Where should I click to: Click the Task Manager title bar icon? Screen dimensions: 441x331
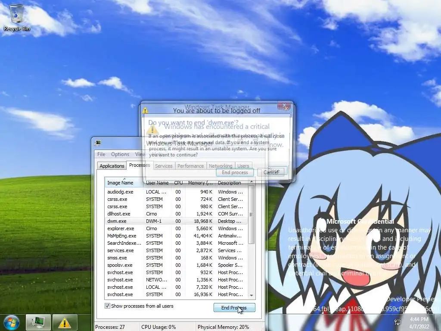tap(98, 142)
